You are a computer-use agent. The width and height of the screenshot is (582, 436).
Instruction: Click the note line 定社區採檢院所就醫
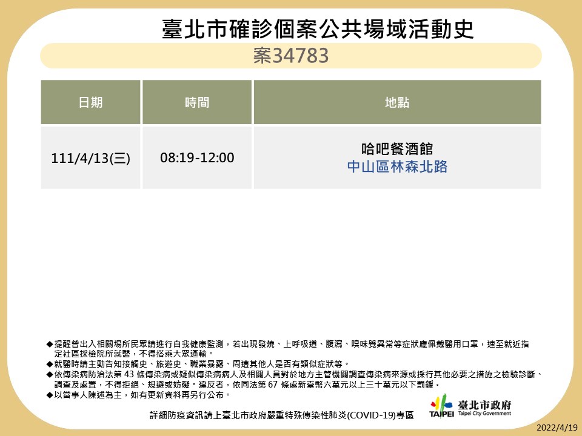134,354
